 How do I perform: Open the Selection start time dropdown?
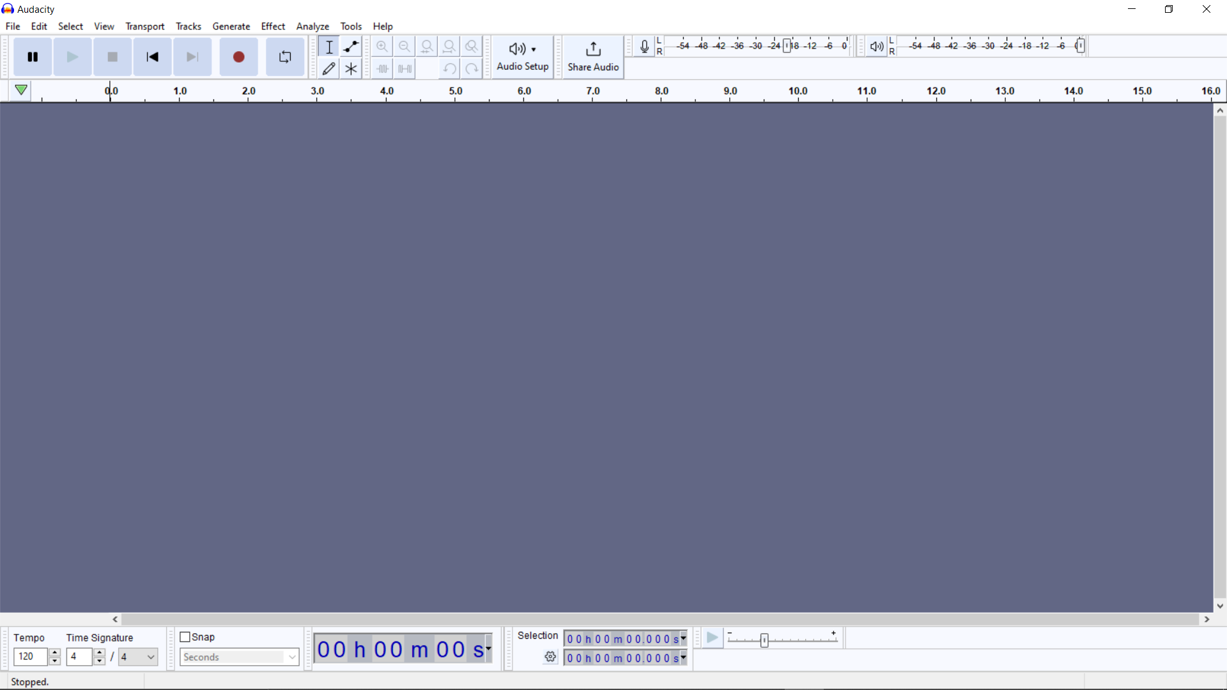point(683,638)
